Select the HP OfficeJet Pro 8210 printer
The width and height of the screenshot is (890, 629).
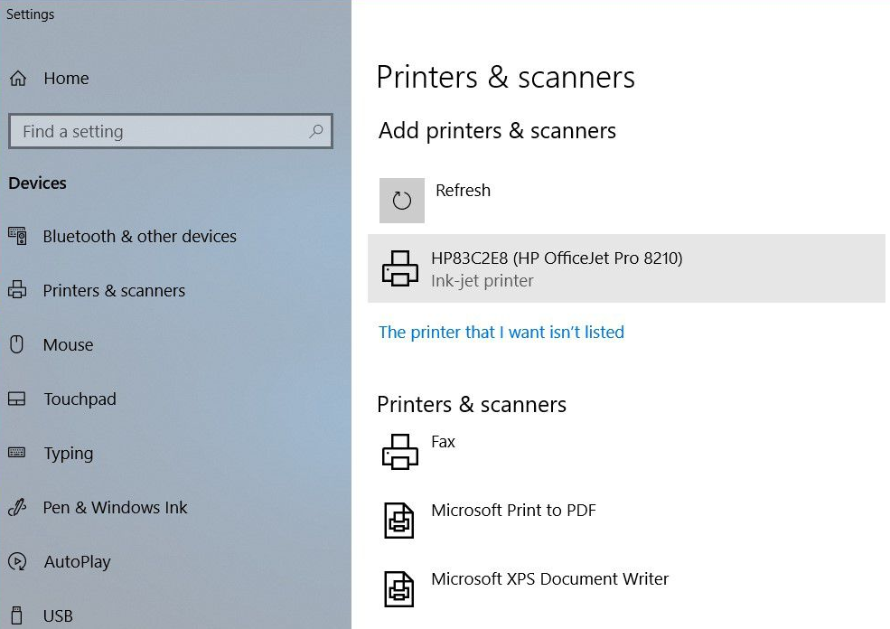click(x=557, y=258)
